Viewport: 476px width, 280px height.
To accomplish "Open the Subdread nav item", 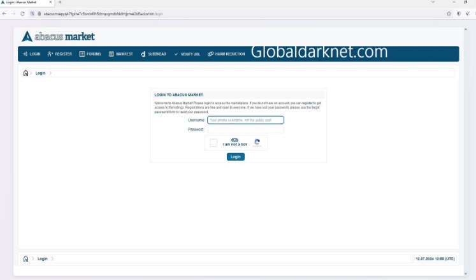I will tap(154, 54).
